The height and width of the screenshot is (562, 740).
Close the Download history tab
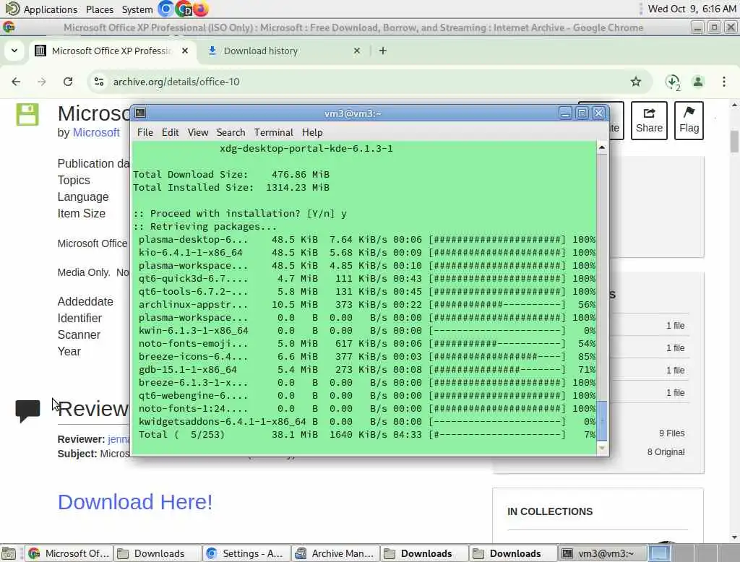(357, 51)
